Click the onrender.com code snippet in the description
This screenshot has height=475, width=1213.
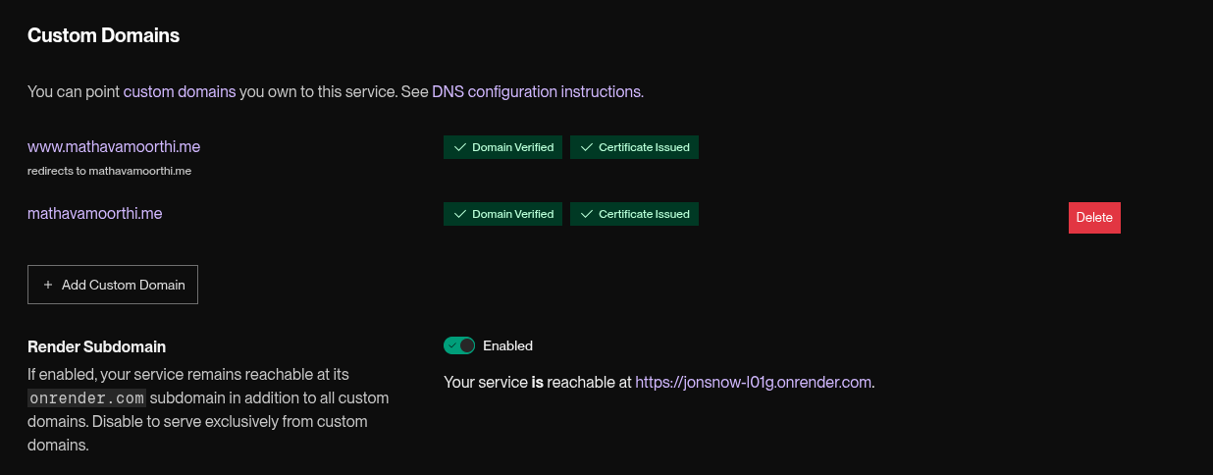(x=87, y=398)
